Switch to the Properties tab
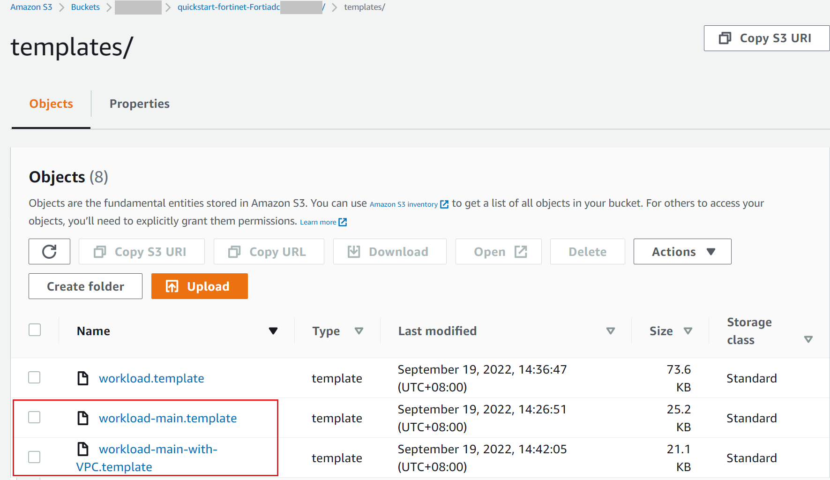Image resolution: width=830 pixels, height=480 pixels. pos(140,104)
